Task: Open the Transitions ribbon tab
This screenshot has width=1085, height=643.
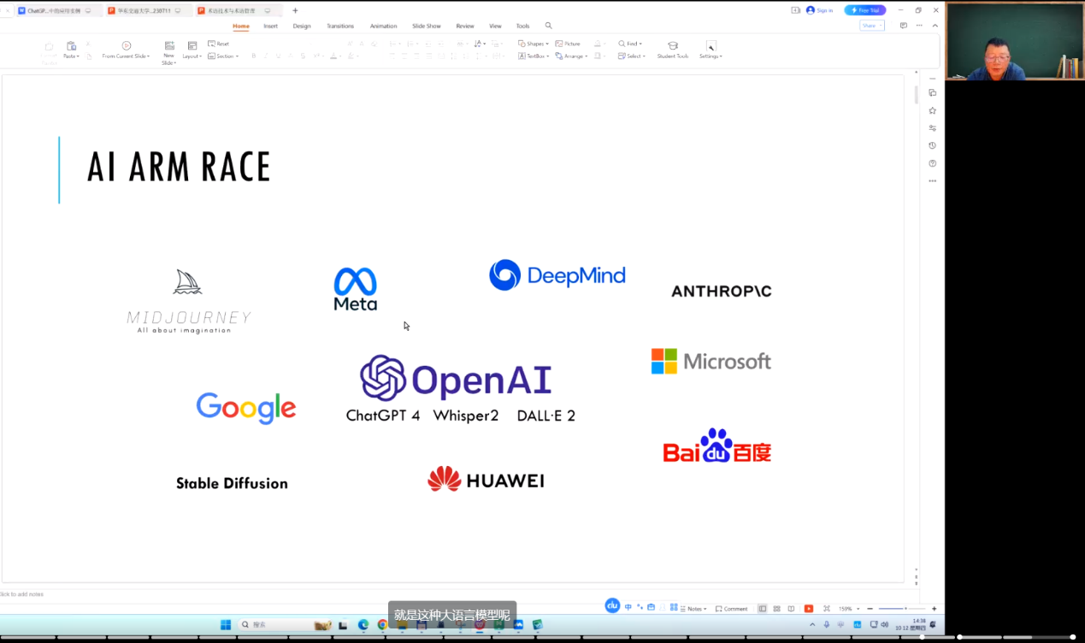Action: 340,27
